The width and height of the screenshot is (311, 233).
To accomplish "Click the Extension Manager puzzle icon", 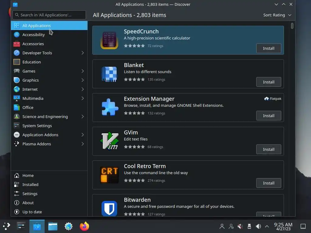I will point(110,107).
